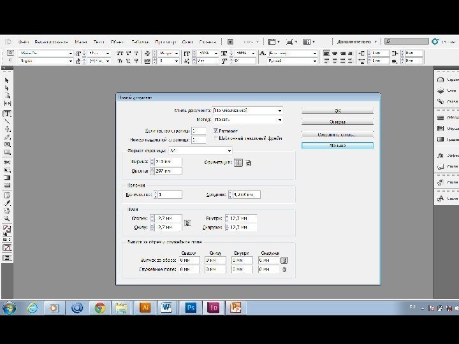Select the Eyedropper tool
459x344 pixels.
pos(7,203)
